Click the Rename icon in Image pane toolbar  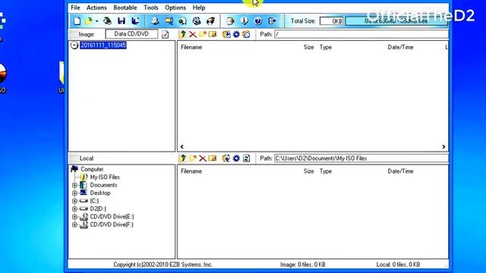(213, 34)
